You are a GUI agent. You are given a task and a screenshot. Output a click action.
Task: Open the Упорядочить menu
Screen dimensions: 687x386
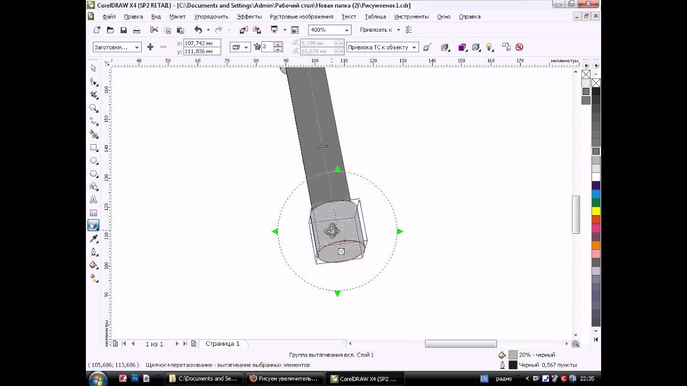coord(211,17)
